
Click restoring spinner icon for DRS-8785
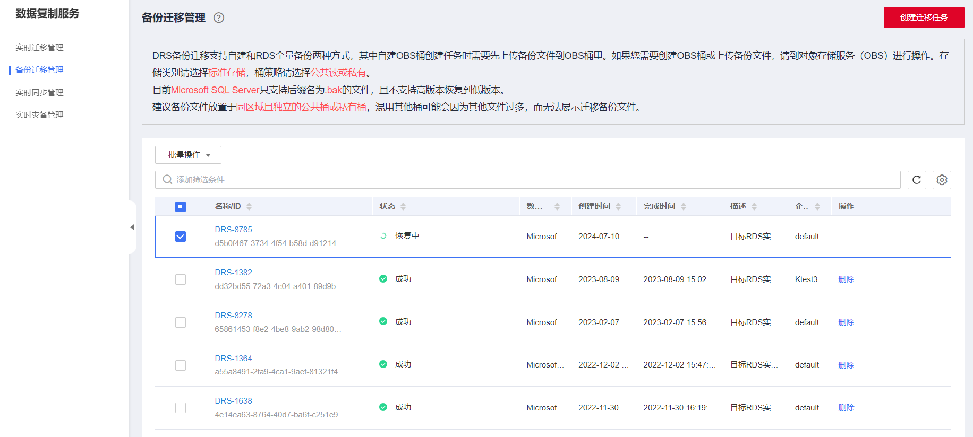(x=383, y=236)
